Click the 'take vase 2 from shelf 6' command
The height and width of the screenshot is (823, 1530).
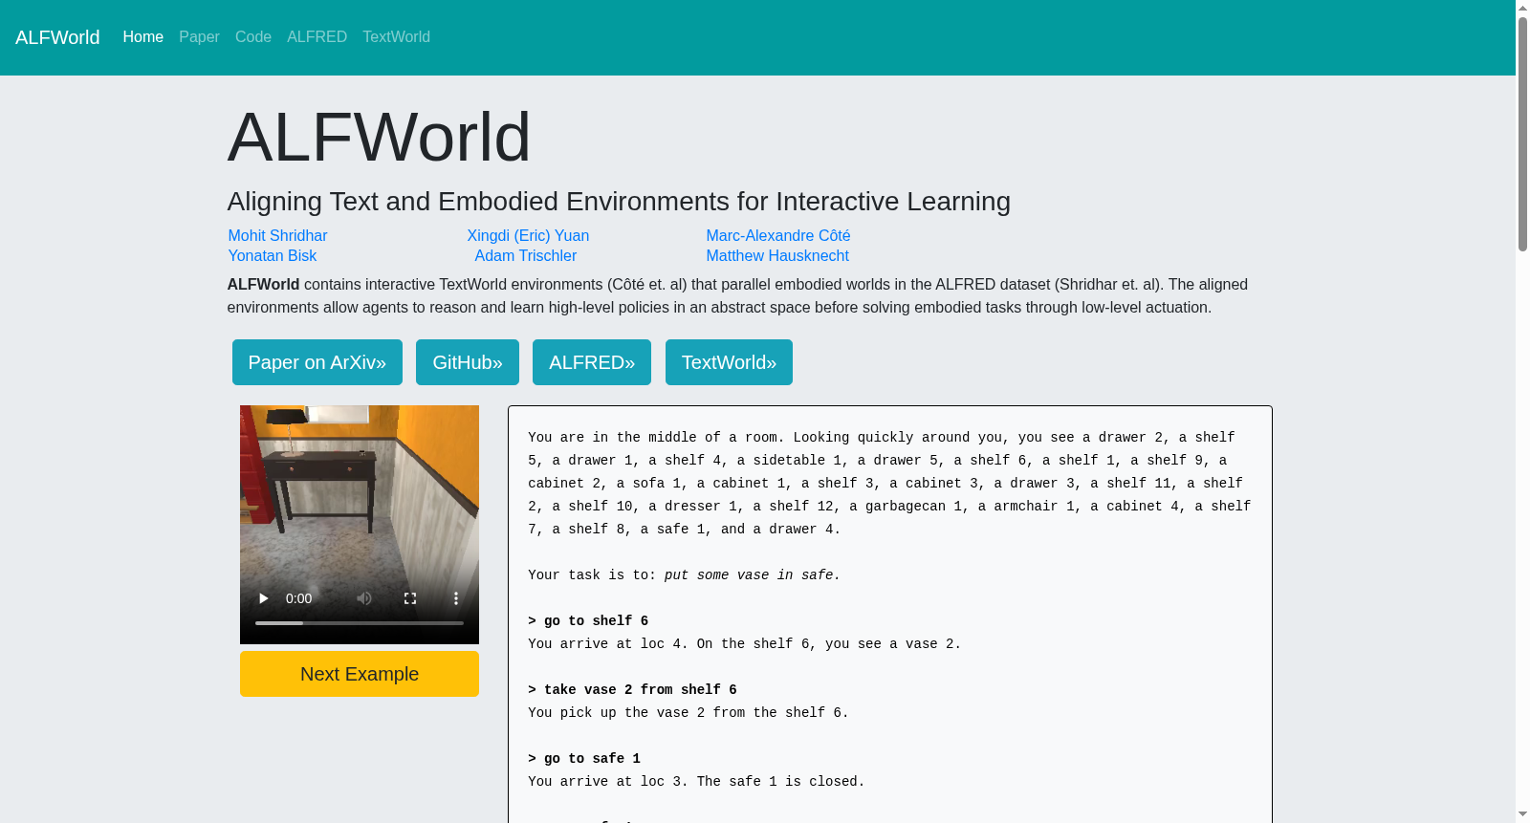632,690
